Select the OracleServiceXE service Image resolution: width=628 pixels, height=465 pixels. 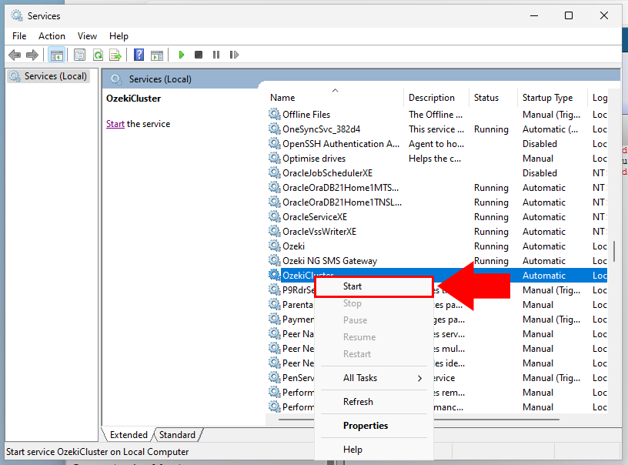(436, 216)
